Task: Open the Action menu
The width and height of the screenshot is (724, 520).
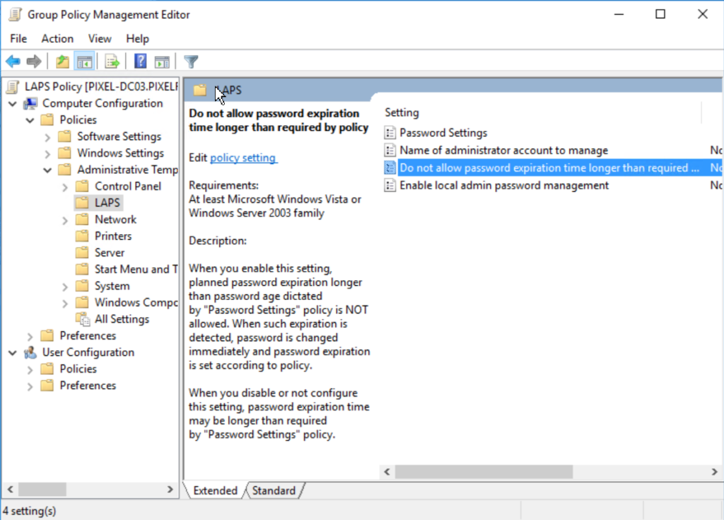Action: click(x=57, y=39)
